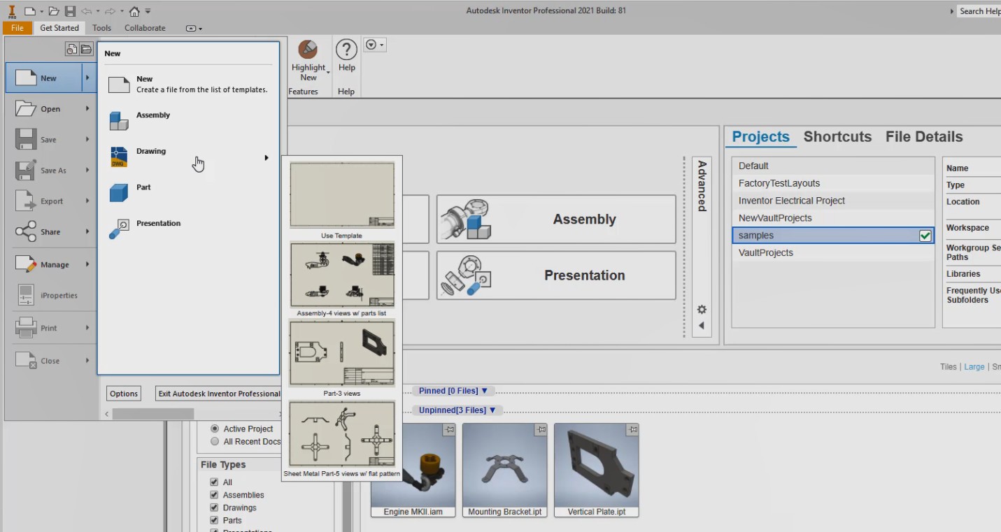Expand the New submenu arrow
This screenshot has width=1001, height=532.
click(x=87, y=78)
